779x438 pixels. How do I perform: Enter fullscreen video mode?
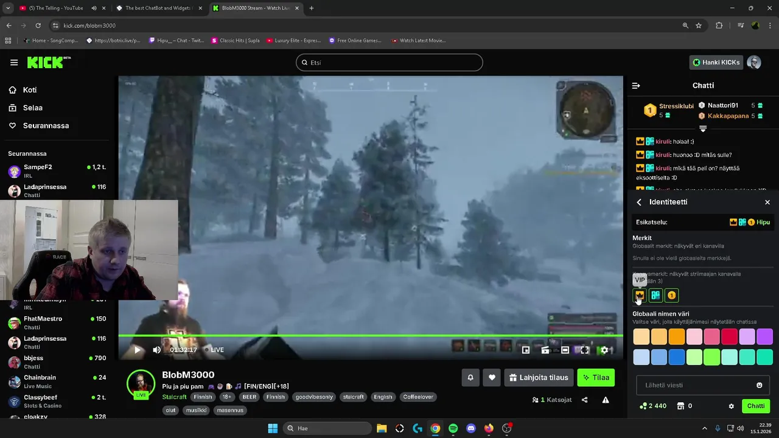(585, 350)
